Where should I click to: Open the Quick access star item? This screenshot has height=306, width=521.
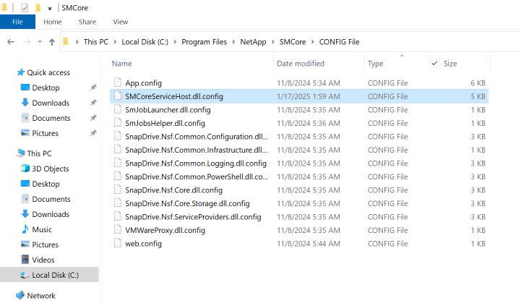43,72
